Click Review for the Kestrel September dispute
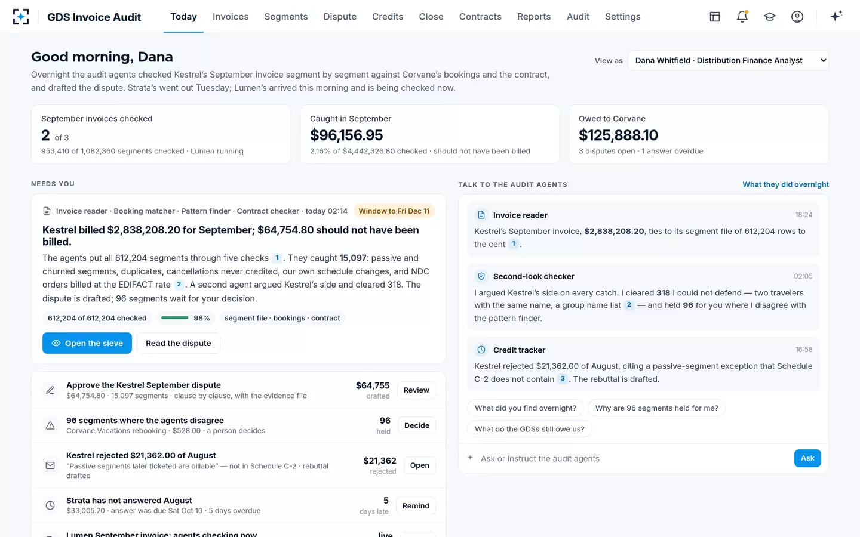 pos(416,390)
